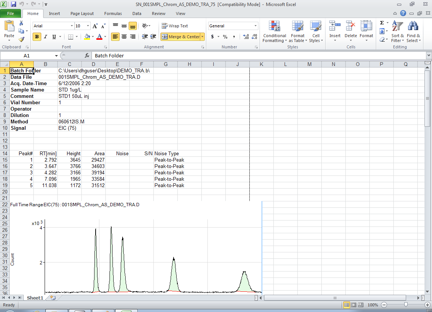
Task: Open the Name Box dropdown arrow
Action: click(57, 55)
